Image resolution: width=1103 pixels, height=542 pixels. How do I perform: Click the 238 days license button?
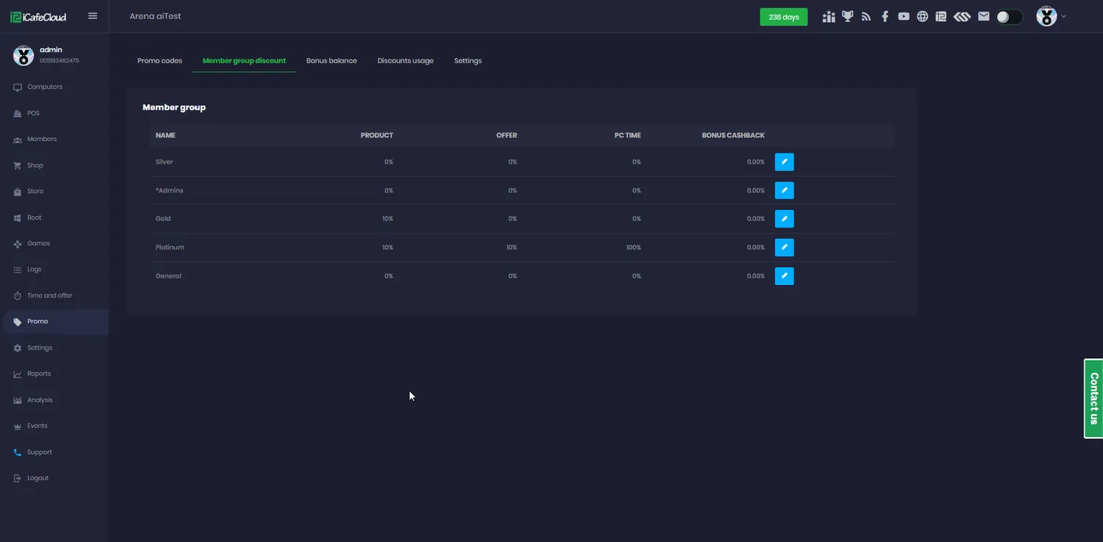pos(784,17)
